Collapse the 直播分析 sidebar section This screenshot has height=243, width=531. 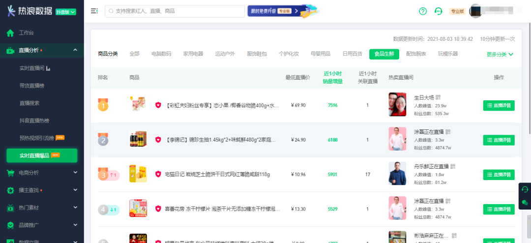coord(75,51)
